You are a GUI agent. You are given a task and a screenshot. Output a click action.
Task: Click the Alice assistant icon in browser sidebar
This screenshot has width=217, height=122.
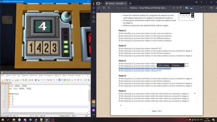click(x=94, y=110)
